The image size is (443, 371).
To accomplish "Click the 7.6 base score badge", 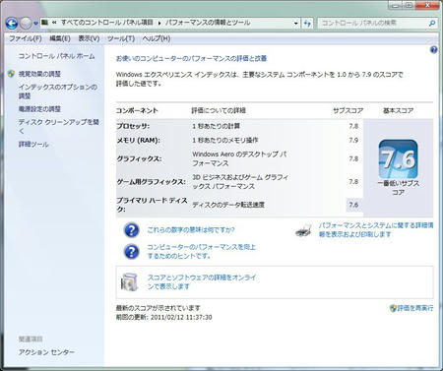I will 399,159.
